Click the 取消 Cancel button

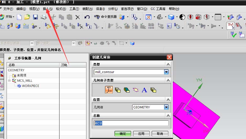click(160, 134)
